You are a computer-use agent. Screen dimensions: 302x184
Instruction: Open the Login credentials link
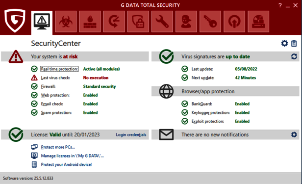coord(131,134)
